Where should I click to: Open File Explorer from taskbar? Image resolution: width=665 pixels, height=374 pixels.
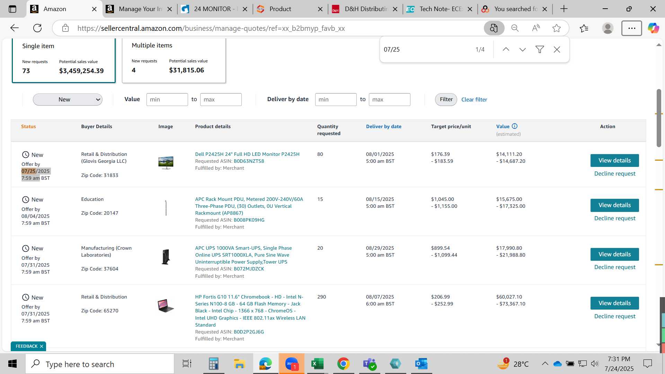pos(239,364)
